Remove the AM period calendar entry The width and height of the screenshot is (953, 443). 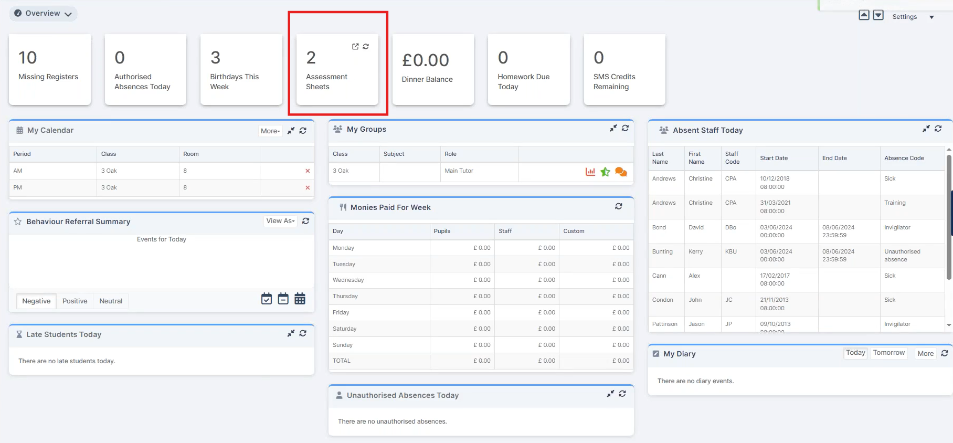point(308,171)
